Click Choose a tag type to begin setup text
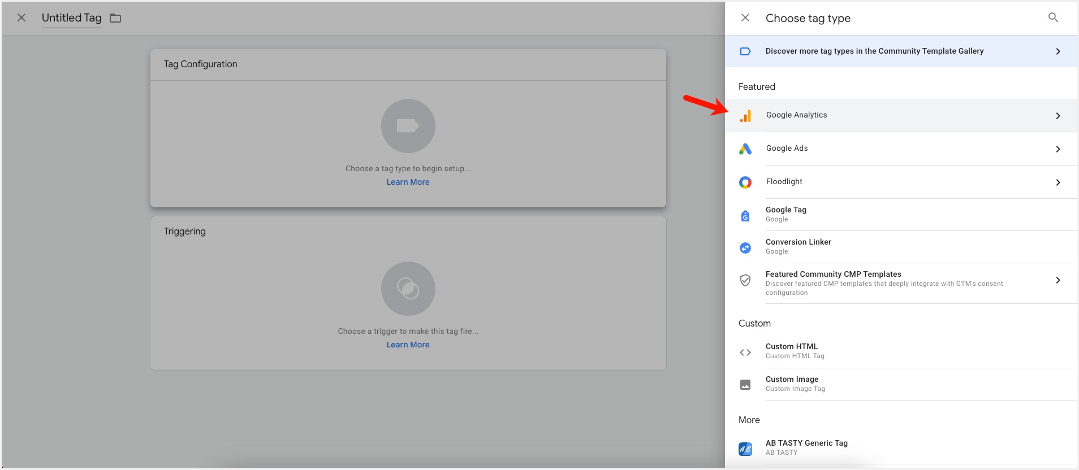The image size is (1079, 470). (x=408, y=168)
